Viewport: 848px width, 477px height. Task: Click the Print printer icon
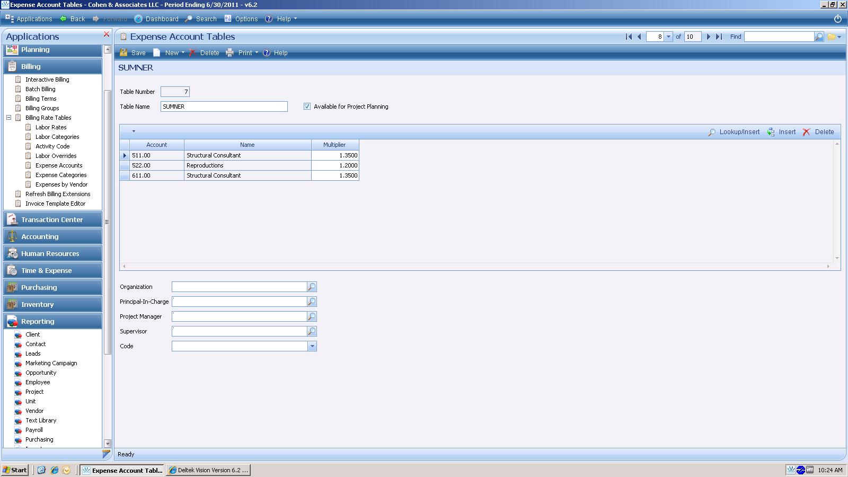point(229,52)
